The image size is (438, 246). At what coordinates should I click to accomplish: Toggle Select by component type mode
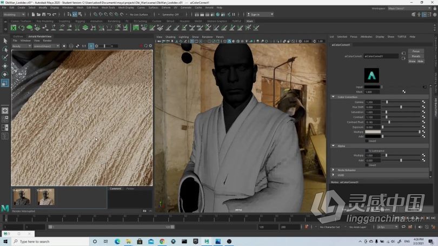point(80,15)
